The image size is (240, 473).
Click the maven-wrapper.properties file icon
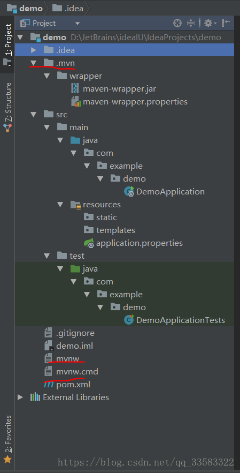click(75, 102)
